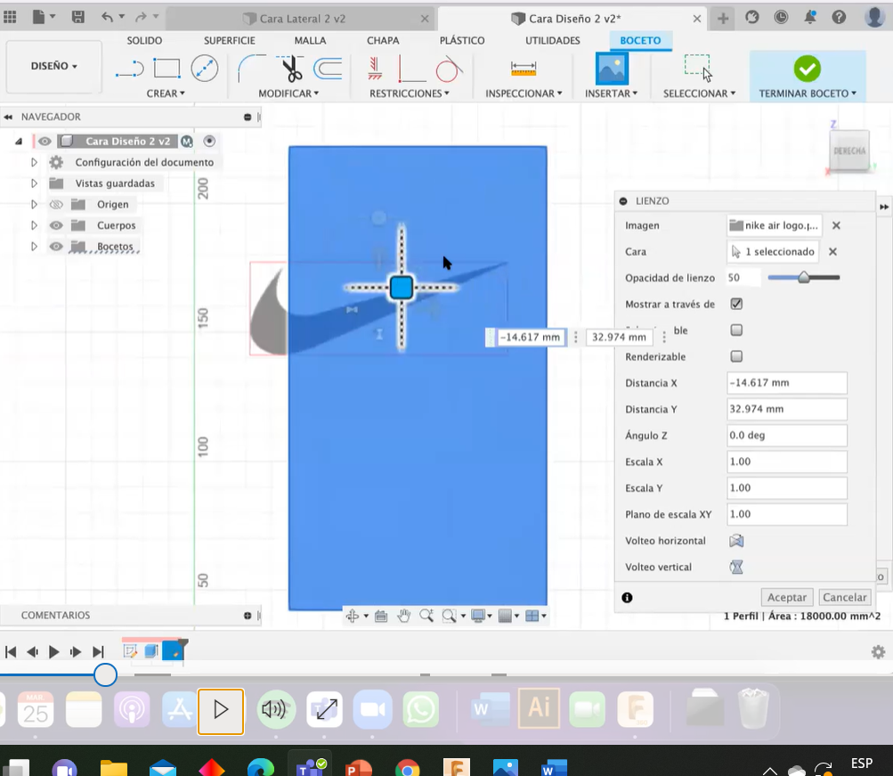Open the MODIFICAR dropdown menu
893x776 pixels.
[x=288, y=94]
